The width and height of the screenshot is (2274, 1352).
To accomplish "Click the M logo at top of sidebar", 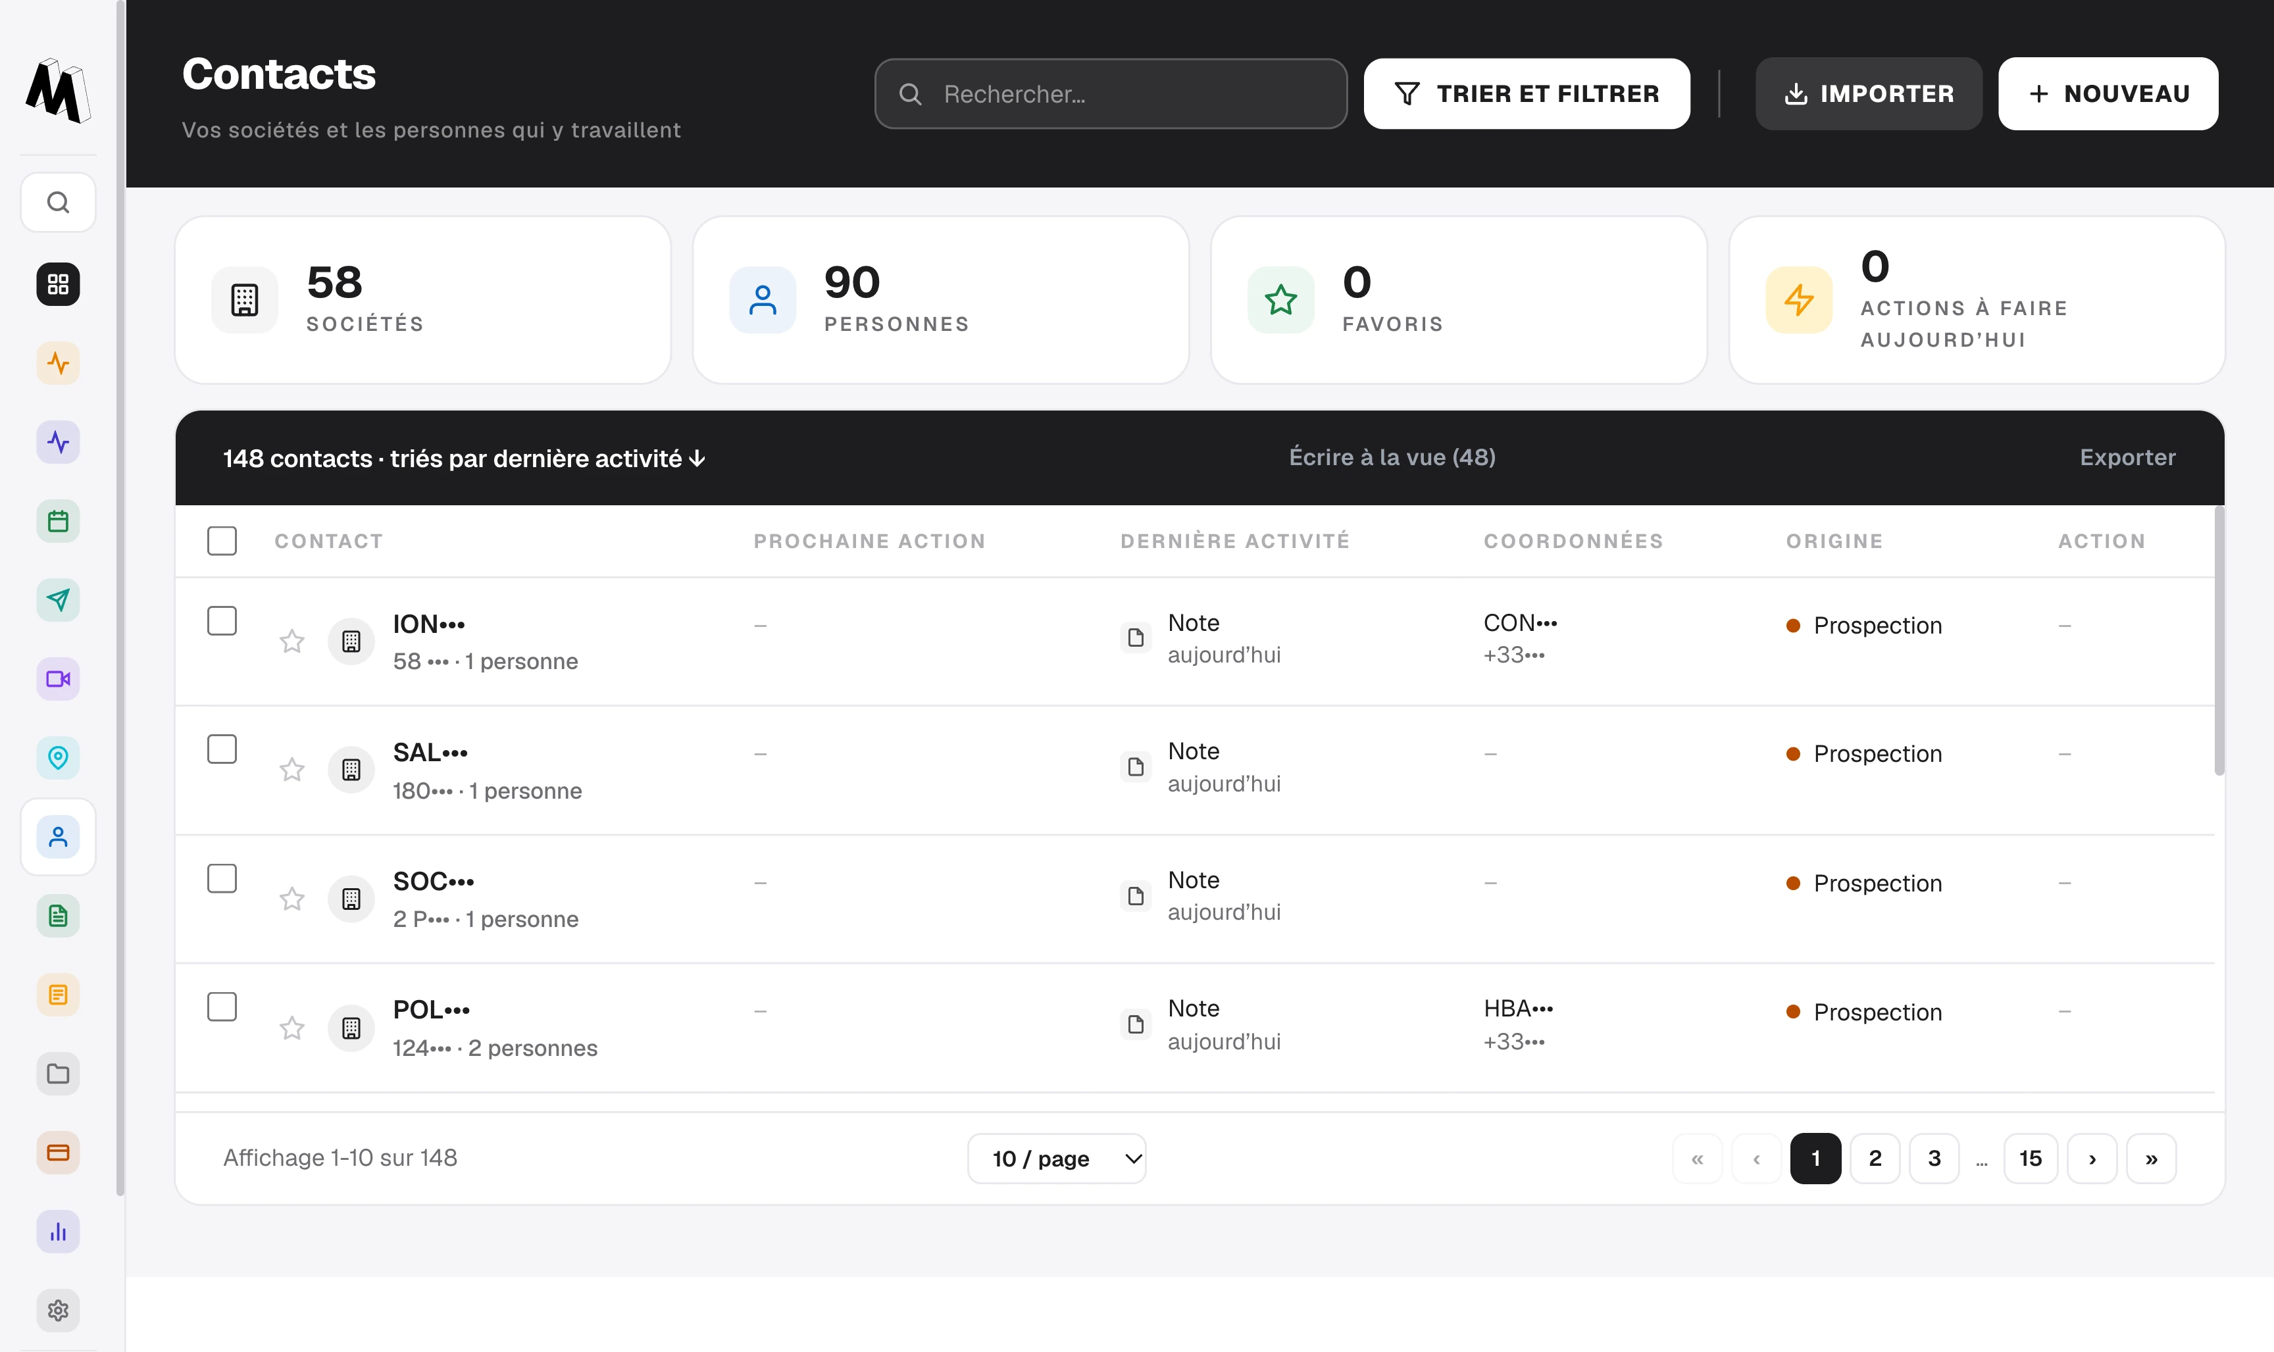I will 59,90.
